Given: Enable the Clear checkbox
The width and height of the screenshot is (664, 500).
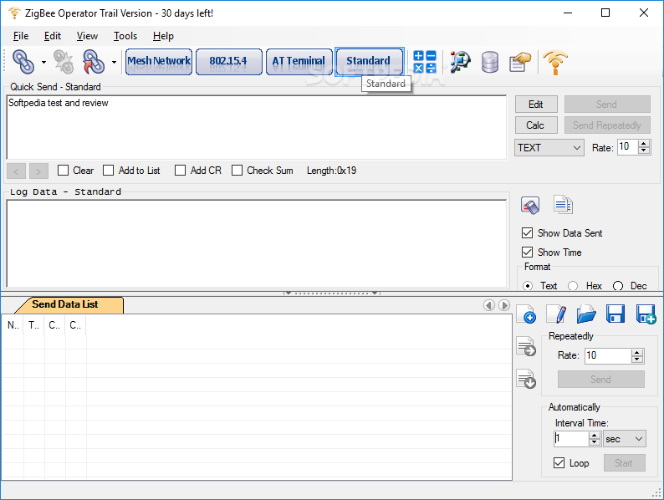Looking at the screenshot, I should tap(63, 171).
